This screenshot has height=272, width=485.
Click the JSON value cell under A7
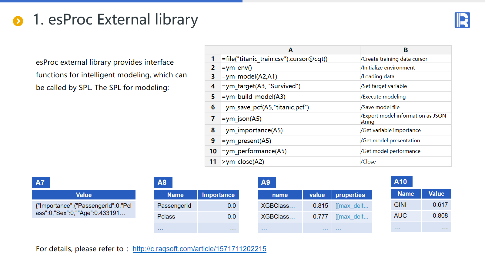[84, 209]
